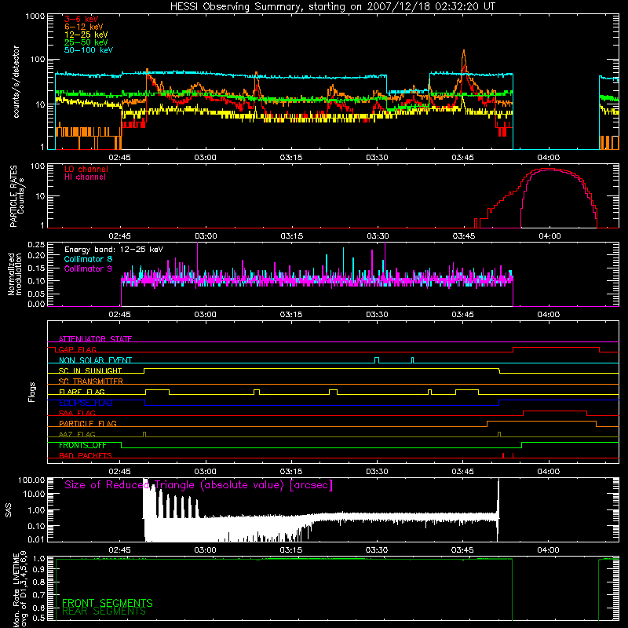
Task: Select the yellow 12-25 keV legend label in the top panel
Action: coord(86,35)
